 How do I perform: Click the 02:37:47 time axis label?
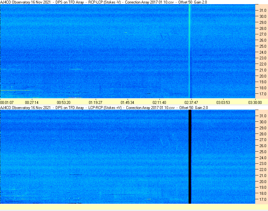coord(191,103)
